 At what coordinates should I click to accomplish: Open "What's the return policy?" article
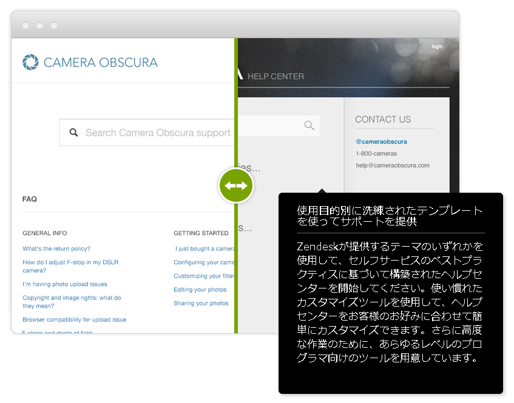point(56,248)
